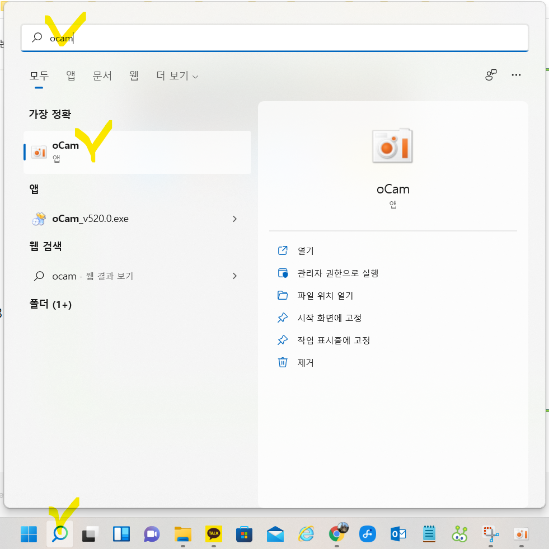Click 열기 to open oCam
Screen dimensions: 549x549
point(306,250)
